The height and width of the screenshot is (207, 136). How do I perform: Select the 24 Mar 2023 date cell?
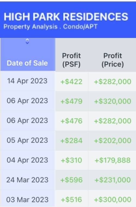[27, 180]
